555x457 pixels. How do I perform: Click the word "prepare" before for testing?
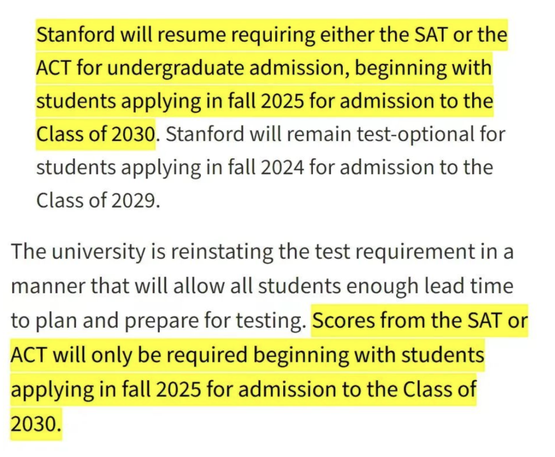tap(161, 320)
